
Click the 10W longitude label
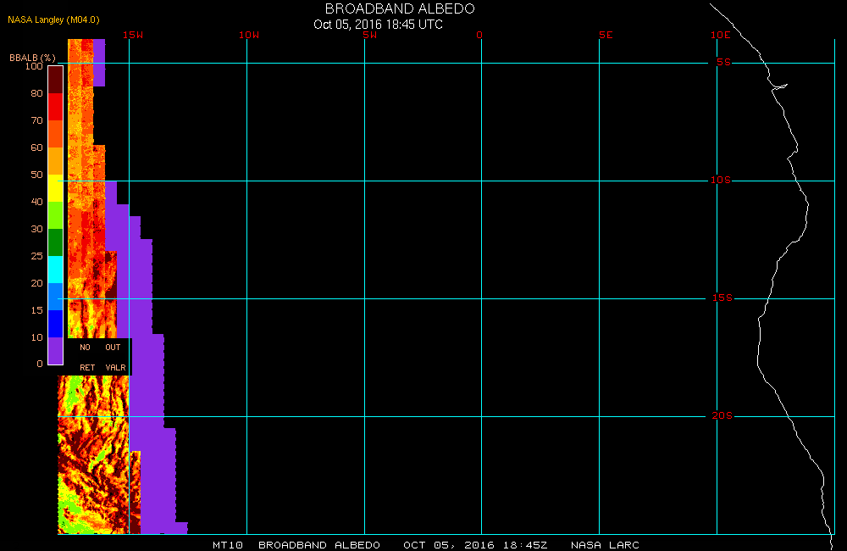[x=249, y=35]
